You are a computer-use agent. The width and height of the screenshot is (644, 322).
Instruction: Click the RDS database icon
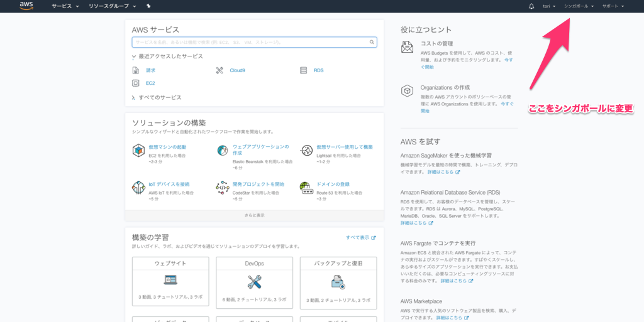coord(304,70)
